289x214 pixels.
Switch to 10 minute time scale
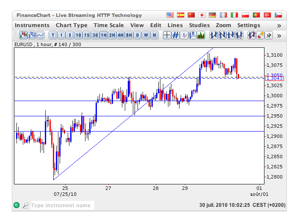[x=78, y=35]
